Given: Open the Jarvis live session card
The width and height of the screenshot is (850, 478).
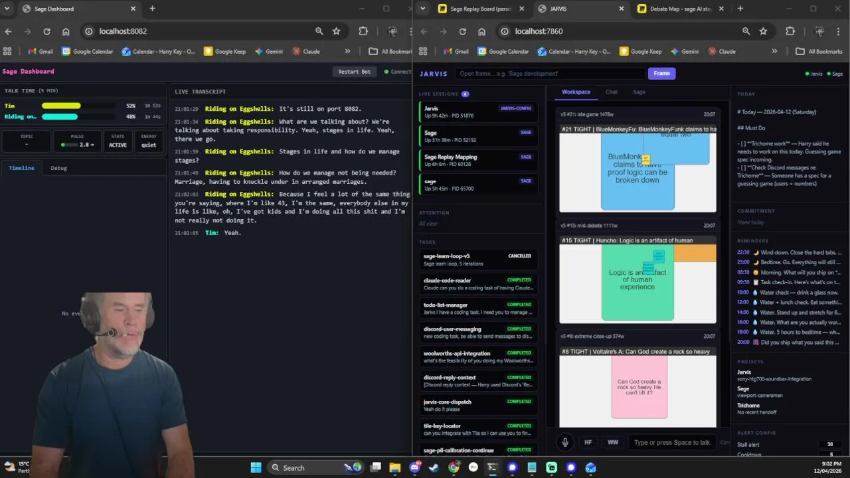Looking at the screenshot, I should (x=477, y=112).
